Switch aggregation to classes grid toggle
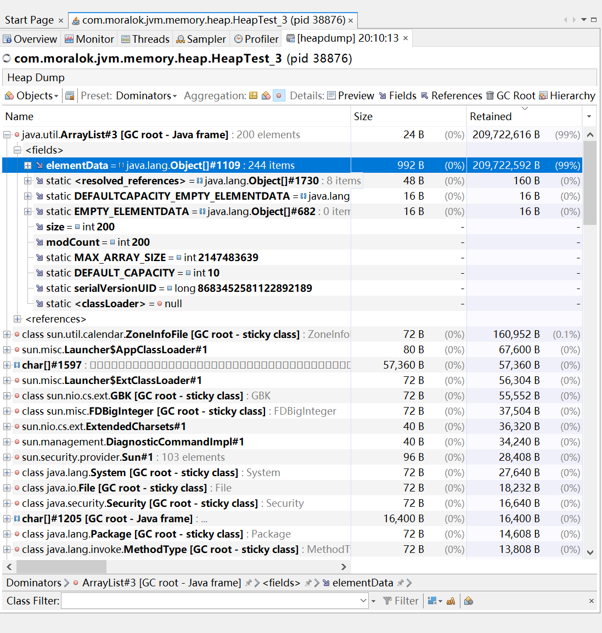 tap(252, 95)
